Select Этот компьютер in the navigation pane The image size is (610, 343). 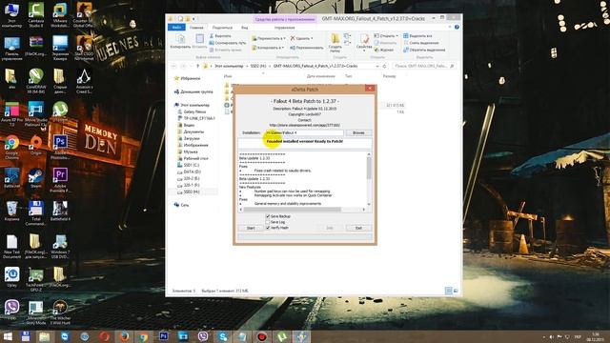(x=192, y=105)
